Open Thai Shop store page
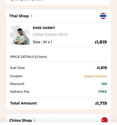Screen dimensions: 117x125 [x=19, y=16]
